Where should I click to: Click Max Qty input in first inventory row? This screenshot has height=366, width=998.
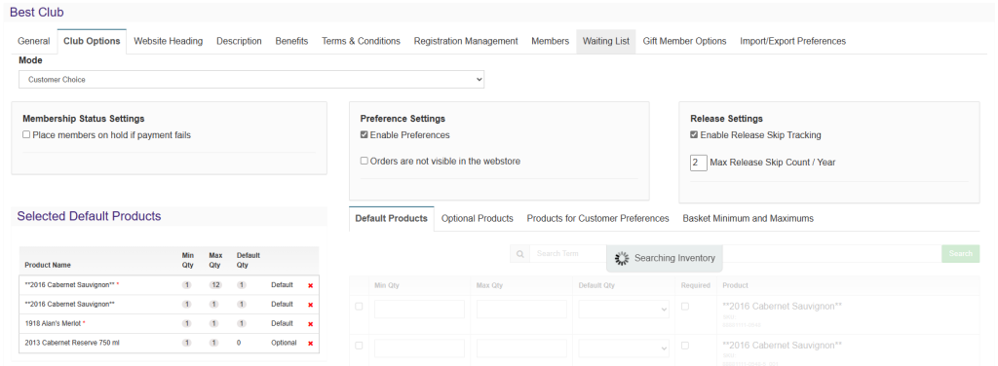521,310
